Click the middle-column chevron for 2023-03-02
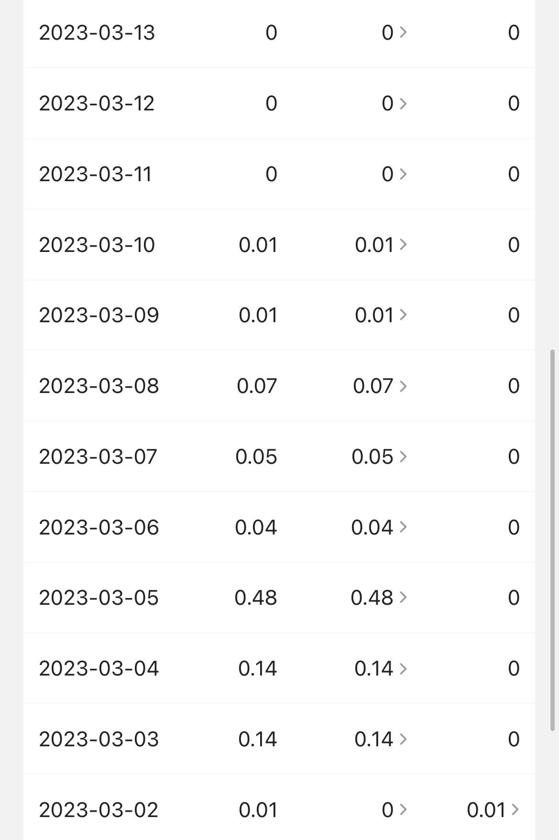Screen dimensions: 559x840 (x=403, y=809)
